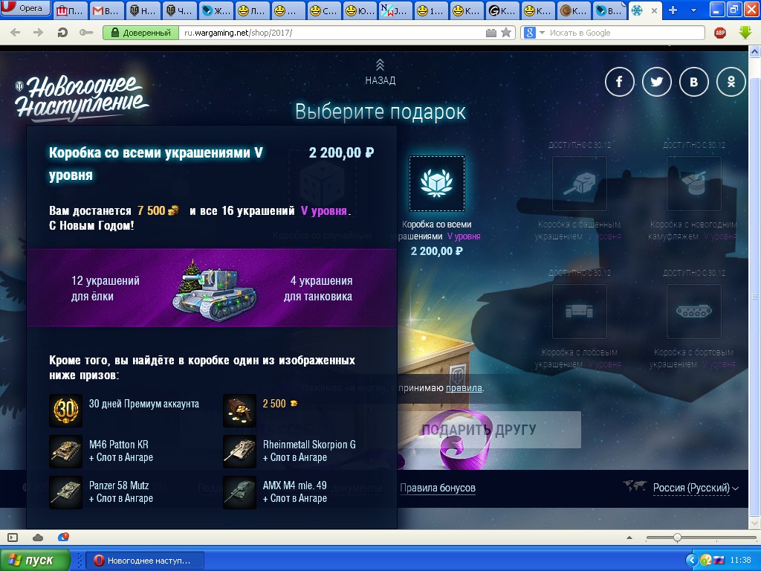Click the Искать в Google search field
Screen dimensions: 761x571
626,33
